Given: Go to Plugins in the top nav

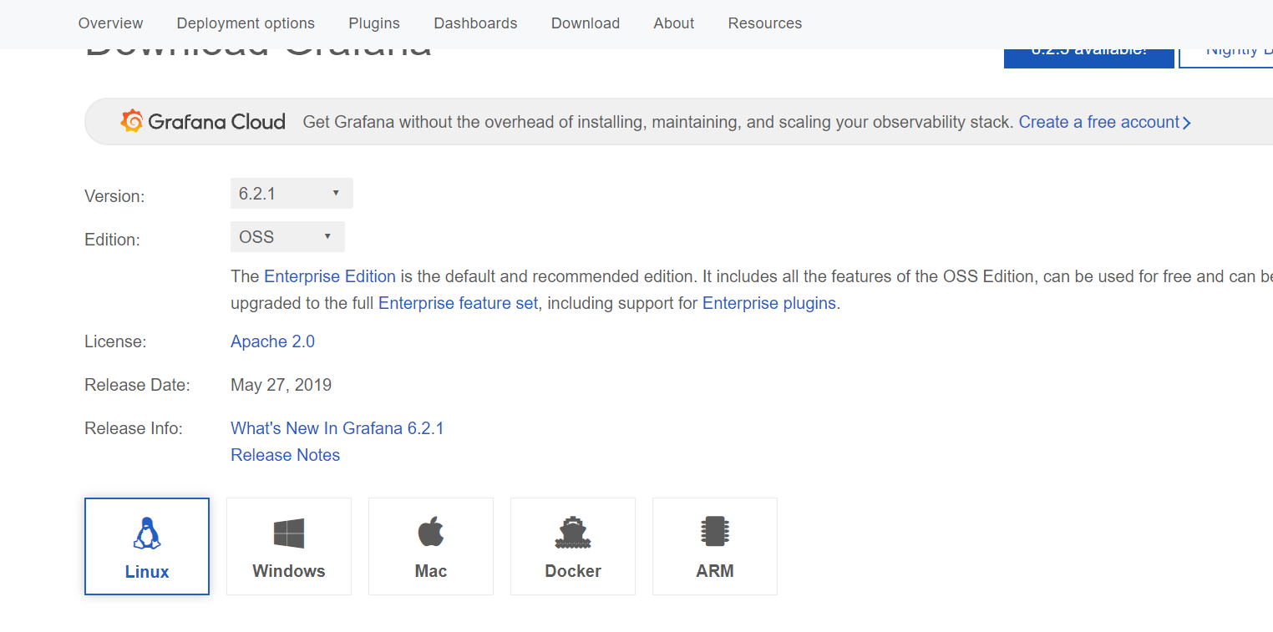Looking at the screenshot, I should tap(374, 23).
